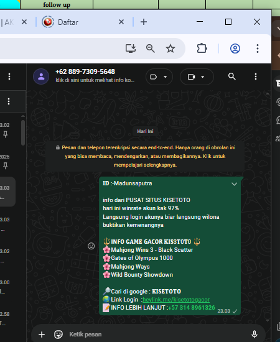Open Chrome's three-dot menu
The width and height of the screenshot is (280, 342).
pyautogui.click(x=258, y=49)
